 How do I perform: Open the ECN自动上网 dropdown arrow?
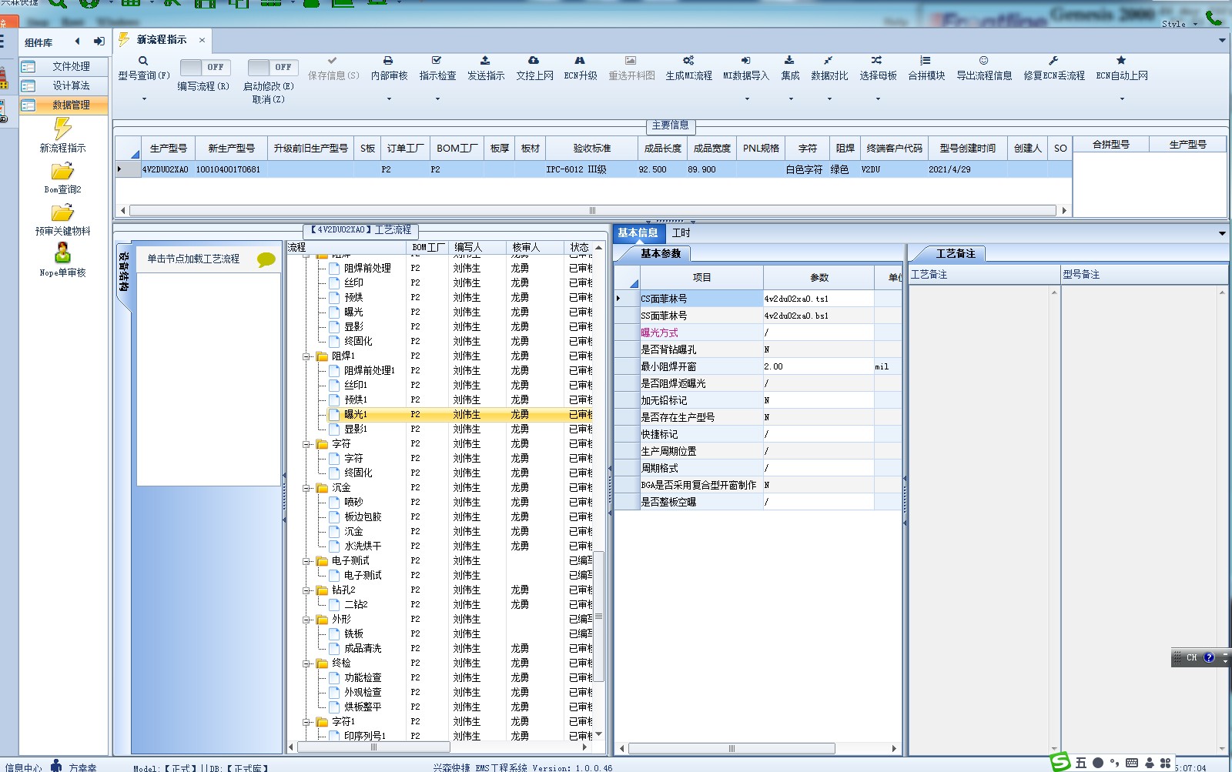pos(1122,99)
